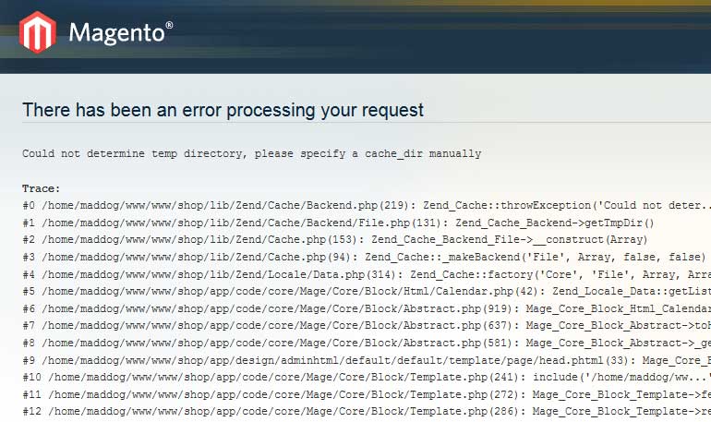Image resolution: width=711 pixels, height=422 pixels.
Task: Click trace line #1 File.php(131)
Action: tap(338, 223)
